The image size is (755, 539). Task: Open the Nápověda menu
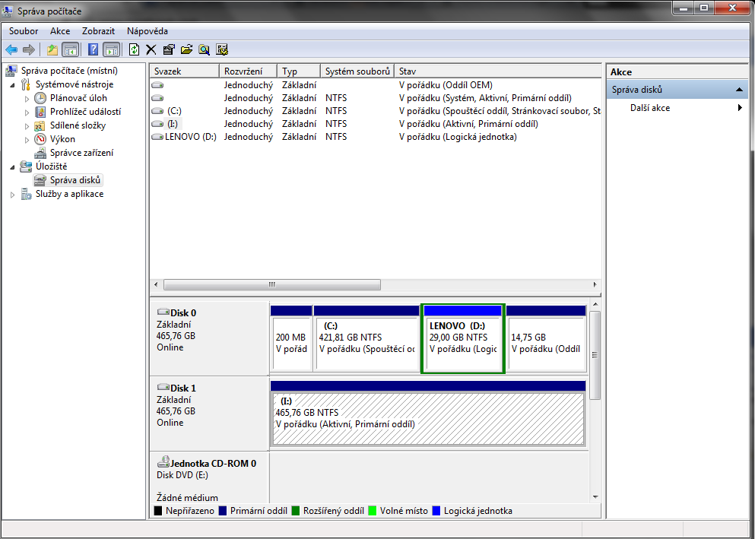click(148, 31)
